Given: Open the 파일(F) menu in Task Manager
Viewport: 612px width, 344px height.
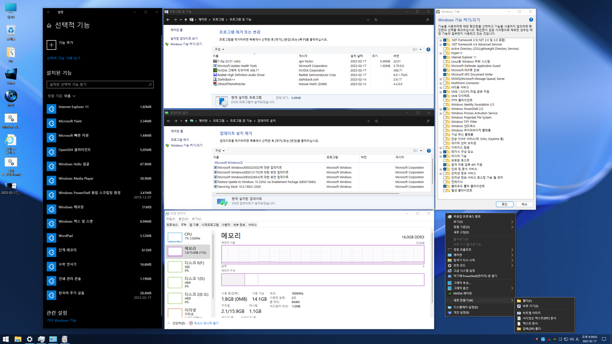Looking at the screenshot, I should (170, 219).
